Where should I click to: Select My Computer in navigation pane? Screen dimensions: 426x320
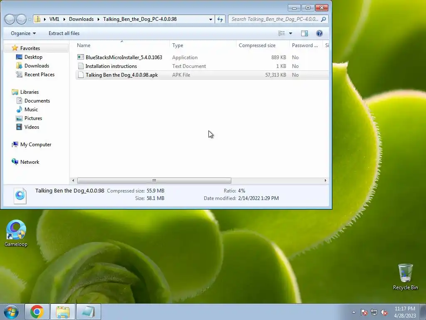(36, 145)
